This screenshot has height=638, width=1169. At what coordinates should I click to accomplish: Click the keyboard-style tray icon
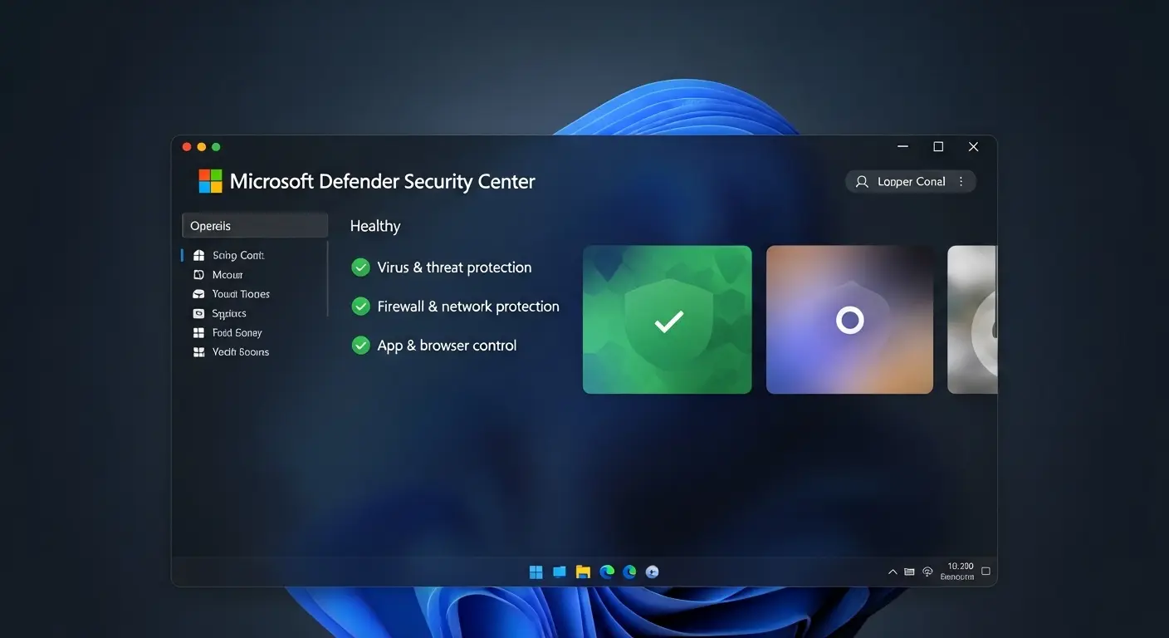[x=910, y=572]
